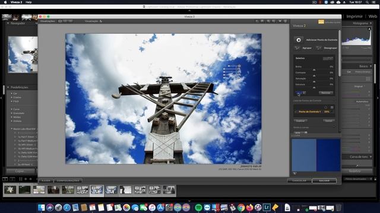
Task: Open Filtros desativados dropdown in Lightroom
Action: pyautogui.click(x=358, y=179)
